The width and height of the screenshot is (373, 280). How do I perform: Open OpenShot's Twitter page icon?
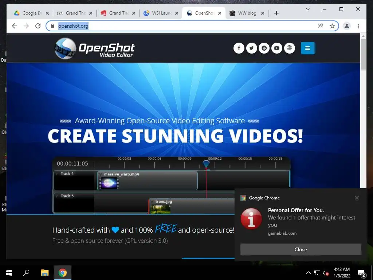pos(251,48)
